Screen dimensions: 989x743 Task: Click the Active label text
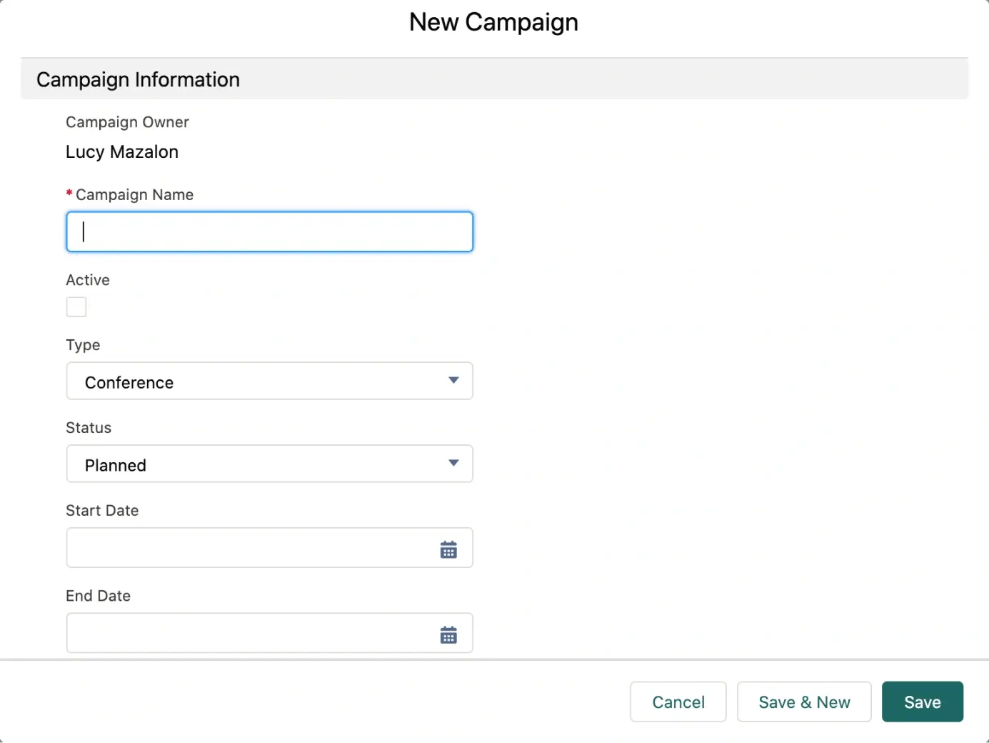88,280
